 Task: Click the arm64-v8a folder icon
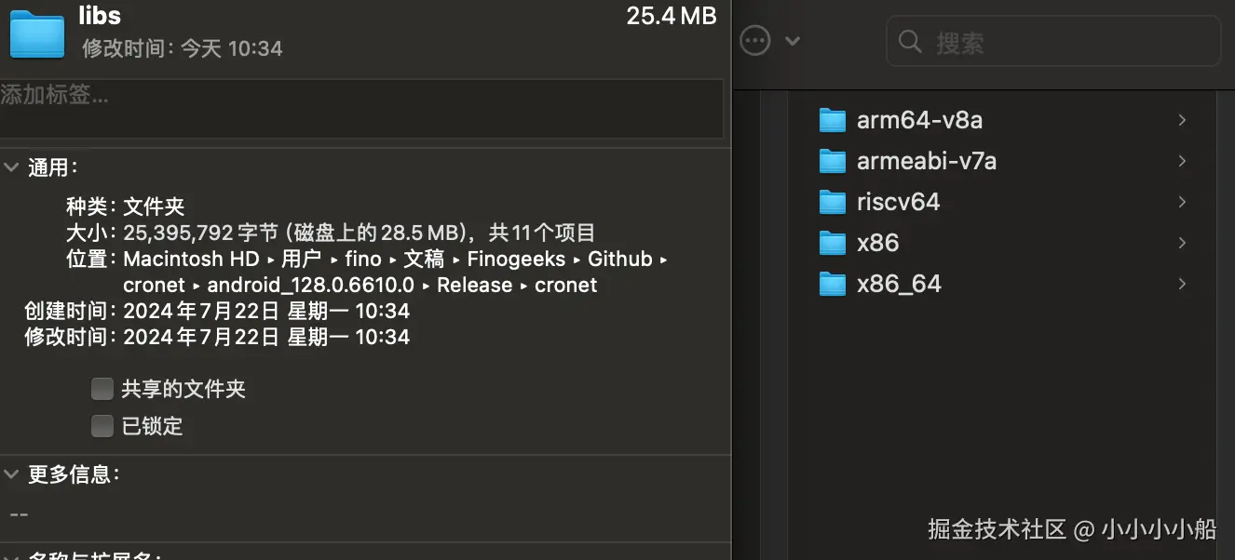832,120
